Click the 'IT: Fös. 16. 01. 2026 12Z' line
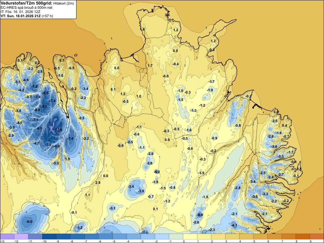This screenshot has width=324, height=243. tap(20, 12)
